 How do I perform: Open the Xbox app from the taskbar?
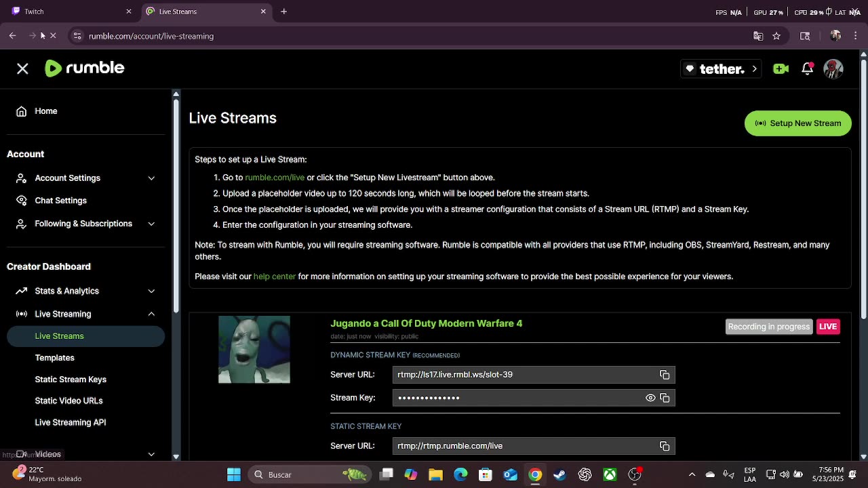pos(610,474)
